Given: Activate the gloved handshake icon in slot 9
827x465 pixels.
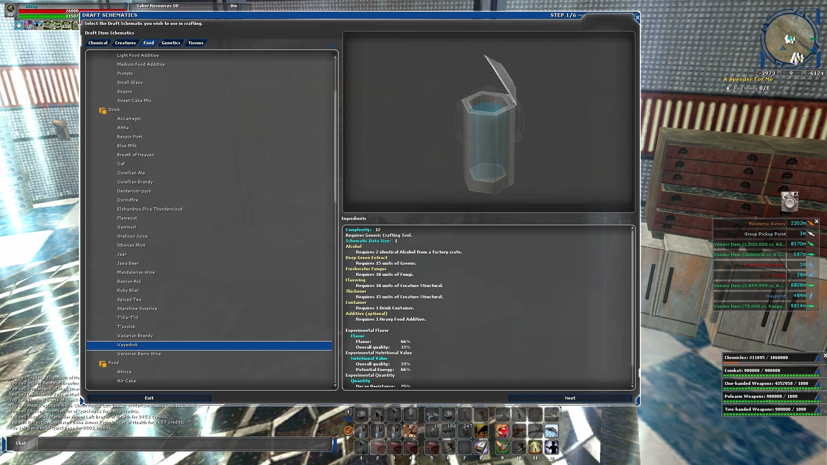Looking at the screenshot, I should (x=502, y=447).
